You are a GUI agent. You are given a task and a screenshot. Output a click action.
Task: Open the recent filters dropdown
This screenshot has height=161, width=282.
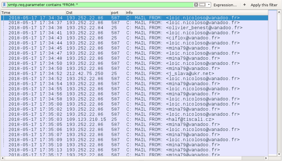pos(209,5)
